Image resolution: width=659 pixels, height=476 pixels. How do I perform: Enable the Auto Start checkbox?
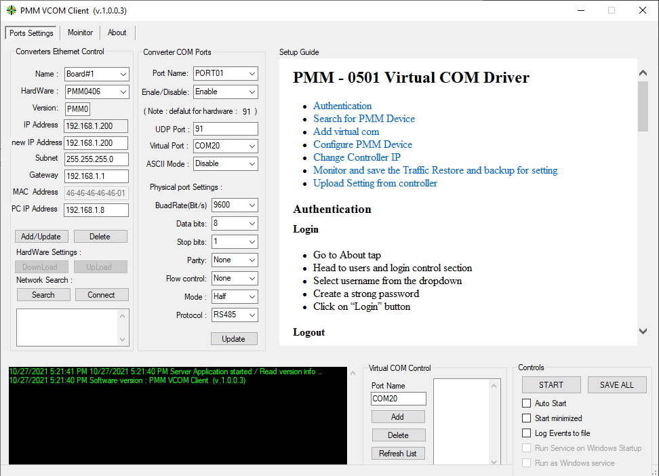[x=526, y=403]
